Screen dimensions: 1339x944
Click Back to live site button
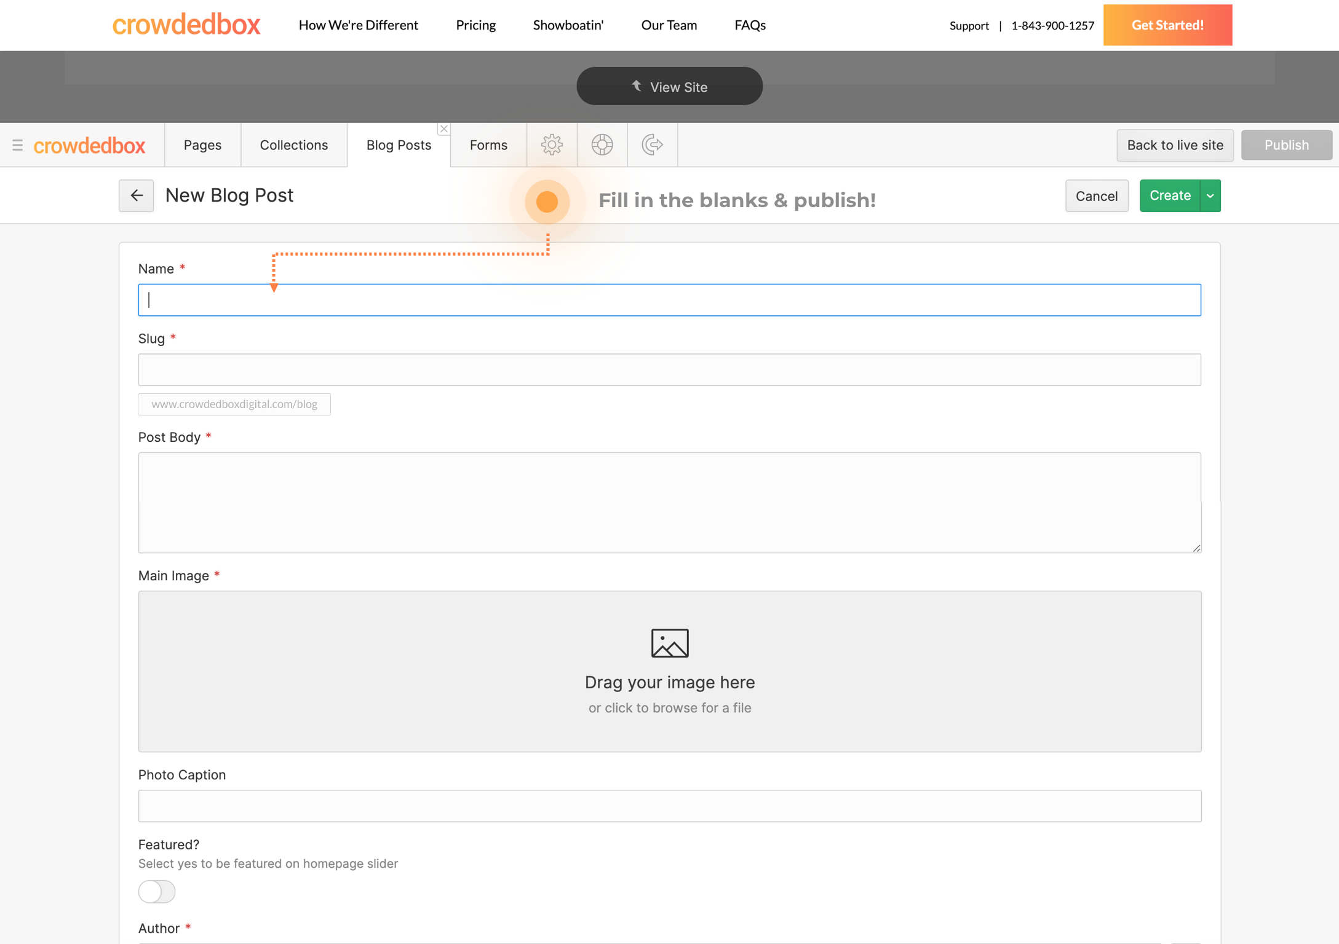click(1174, 145)
